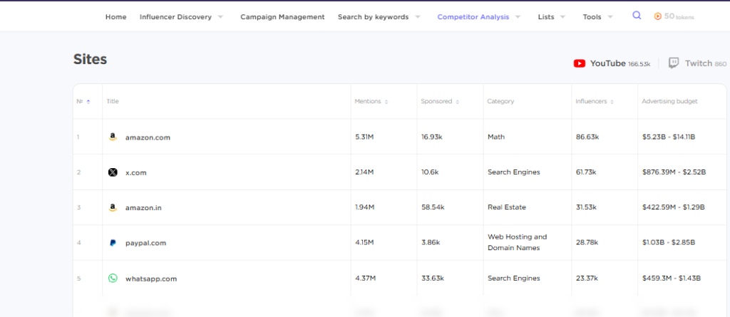Click the Math category cell

496,137
